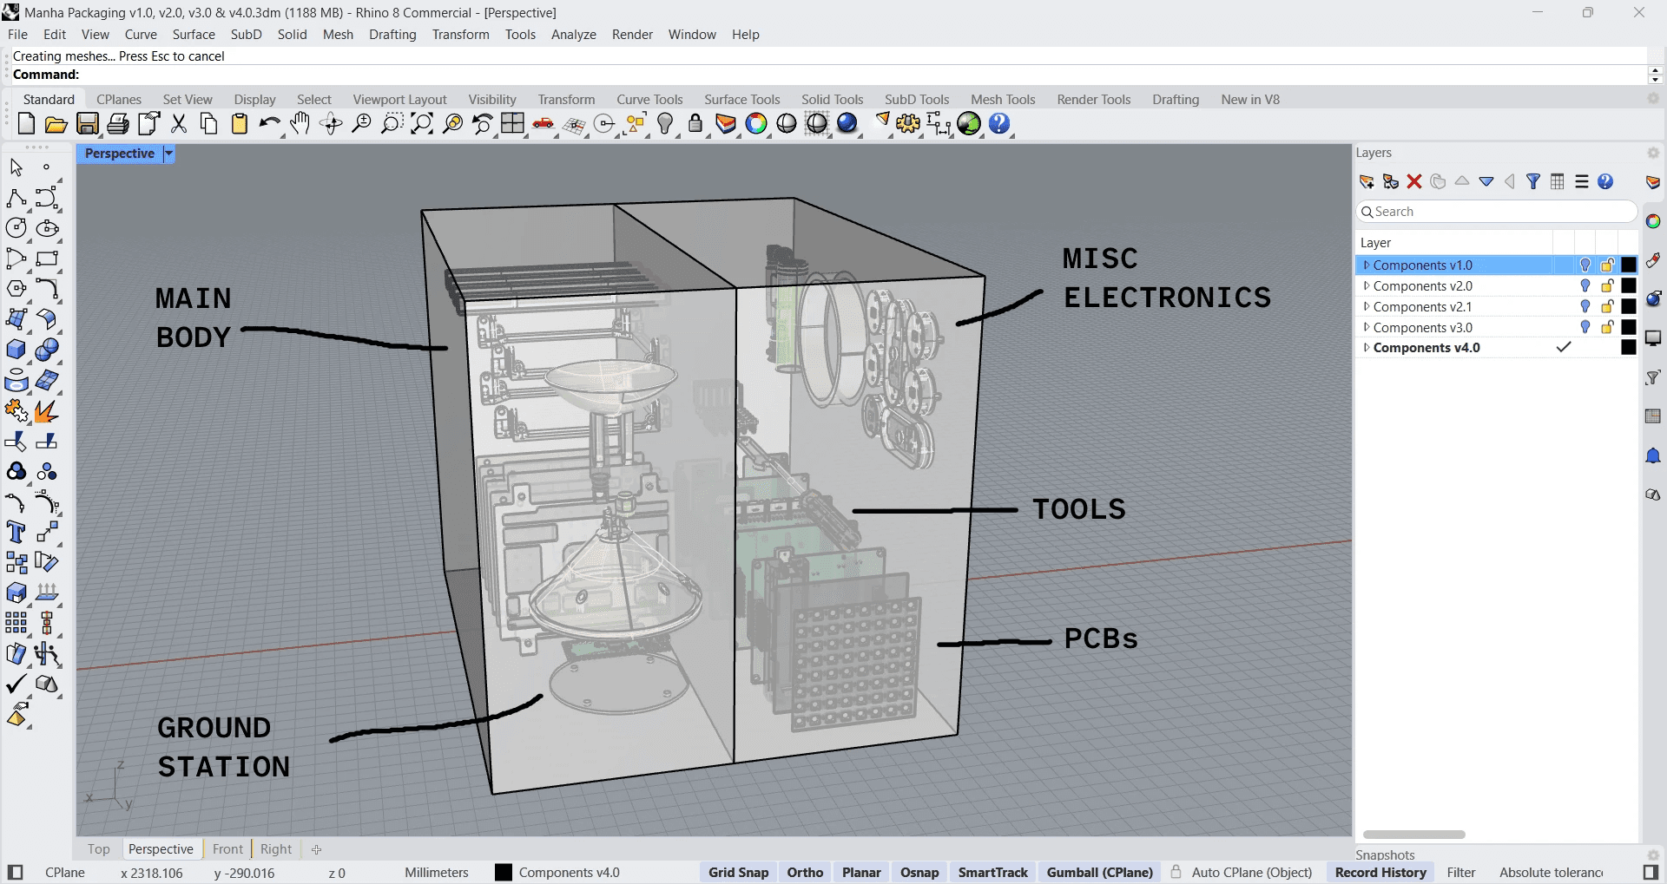Click the layer Search field
Image resolution: width=1667 pixels, height=884 pixels.
click(x=1497, y=212)
